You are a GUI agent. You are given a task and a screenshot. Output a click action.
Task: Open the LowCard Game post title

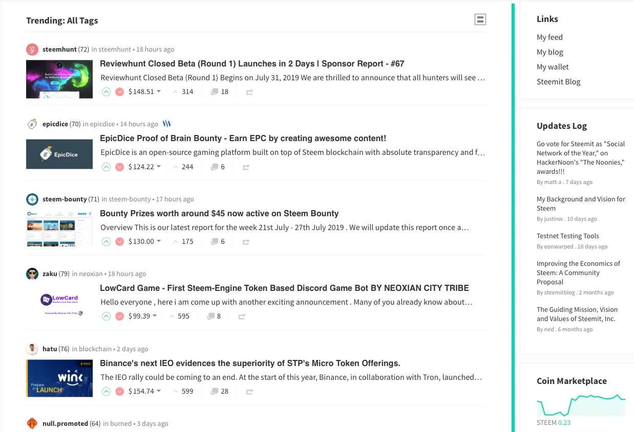coord(284,288)
